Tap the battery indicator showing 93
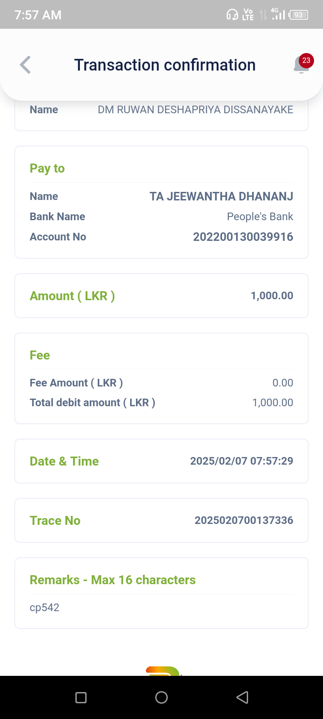 (x=298, y=15)
